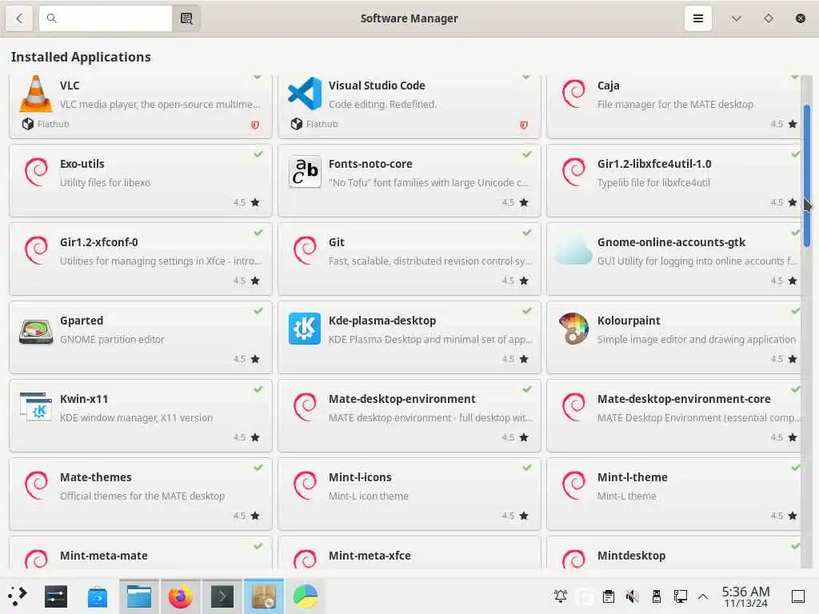Open the application launcher in the taskbar
This screenshot has width=819, height=614.
(x=18, y=596)
